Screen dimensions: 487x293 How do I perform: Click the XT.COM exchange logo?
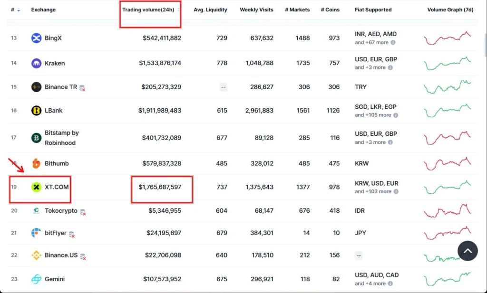[36, 187]
